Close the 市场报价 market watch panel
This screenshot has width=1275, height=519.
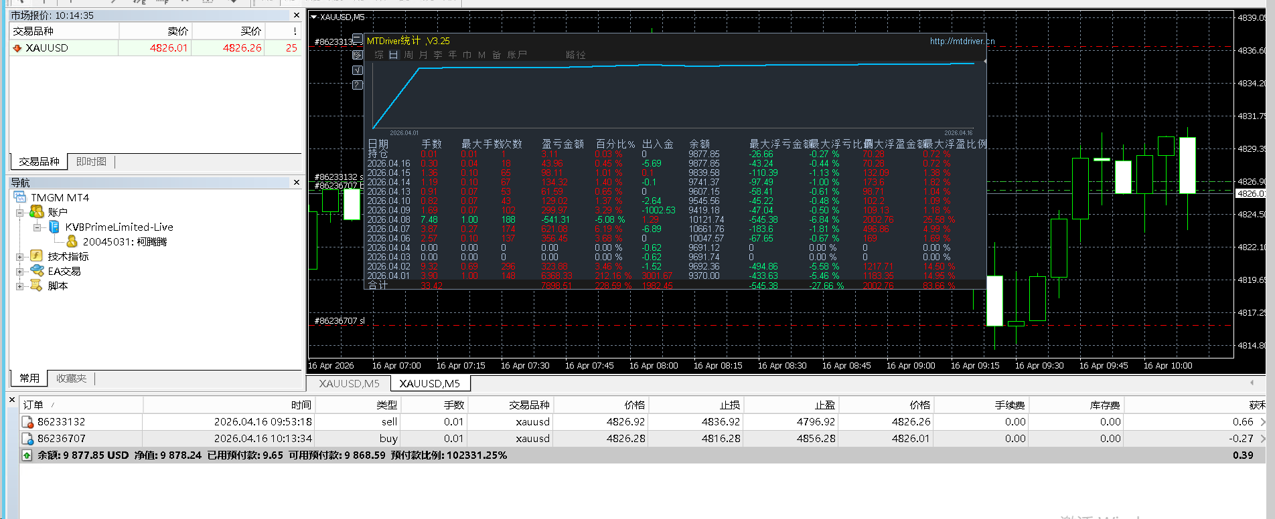point(297,15)
